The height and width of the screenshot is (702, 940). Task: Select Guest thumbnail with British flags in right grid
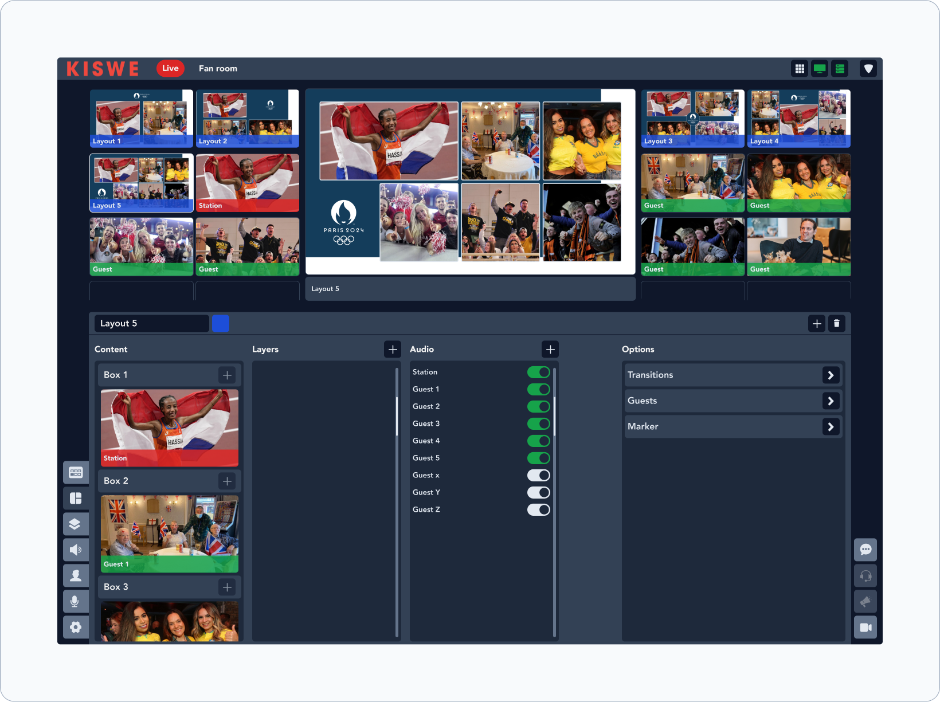(693, 183)
